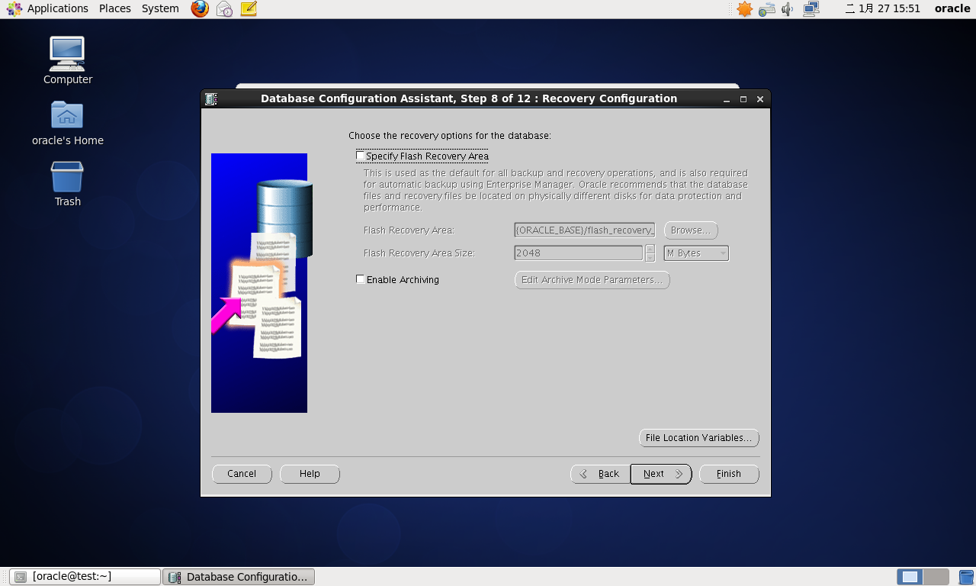Click the Flash Recovery Area path field
Viewport: 976px width, 586px height.
click(x=585, y=230)
